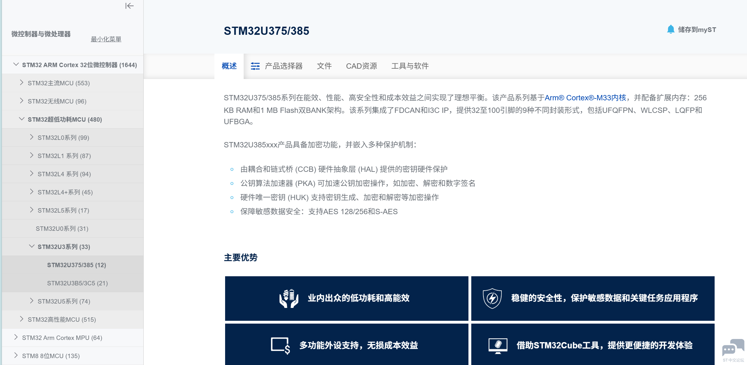The width and height of the screenshot is (747, 365).
Task: Click 储存到myST save link
Action: [x=697, y=30]
